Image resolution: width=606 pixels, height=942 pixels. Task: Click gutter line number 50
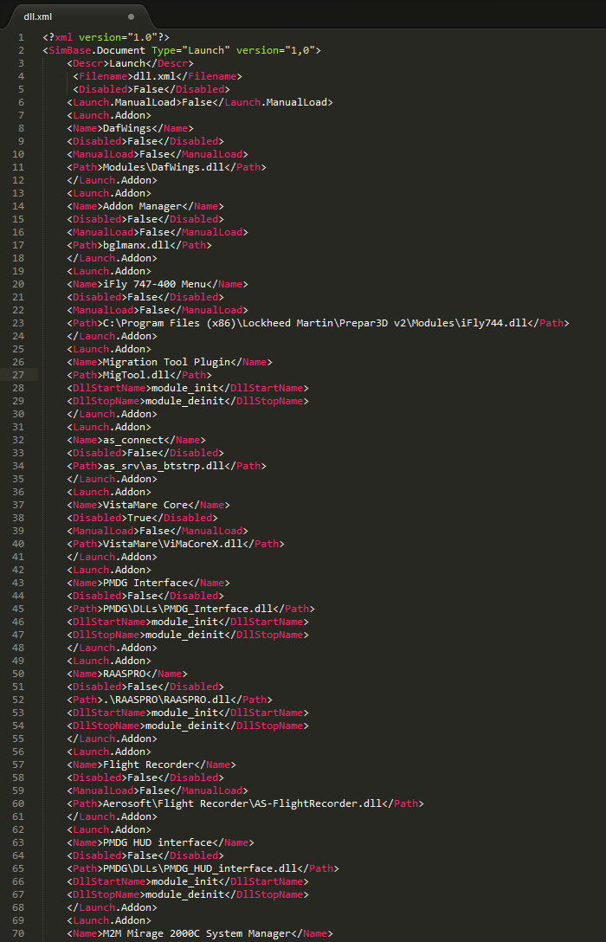click(18, 674)
